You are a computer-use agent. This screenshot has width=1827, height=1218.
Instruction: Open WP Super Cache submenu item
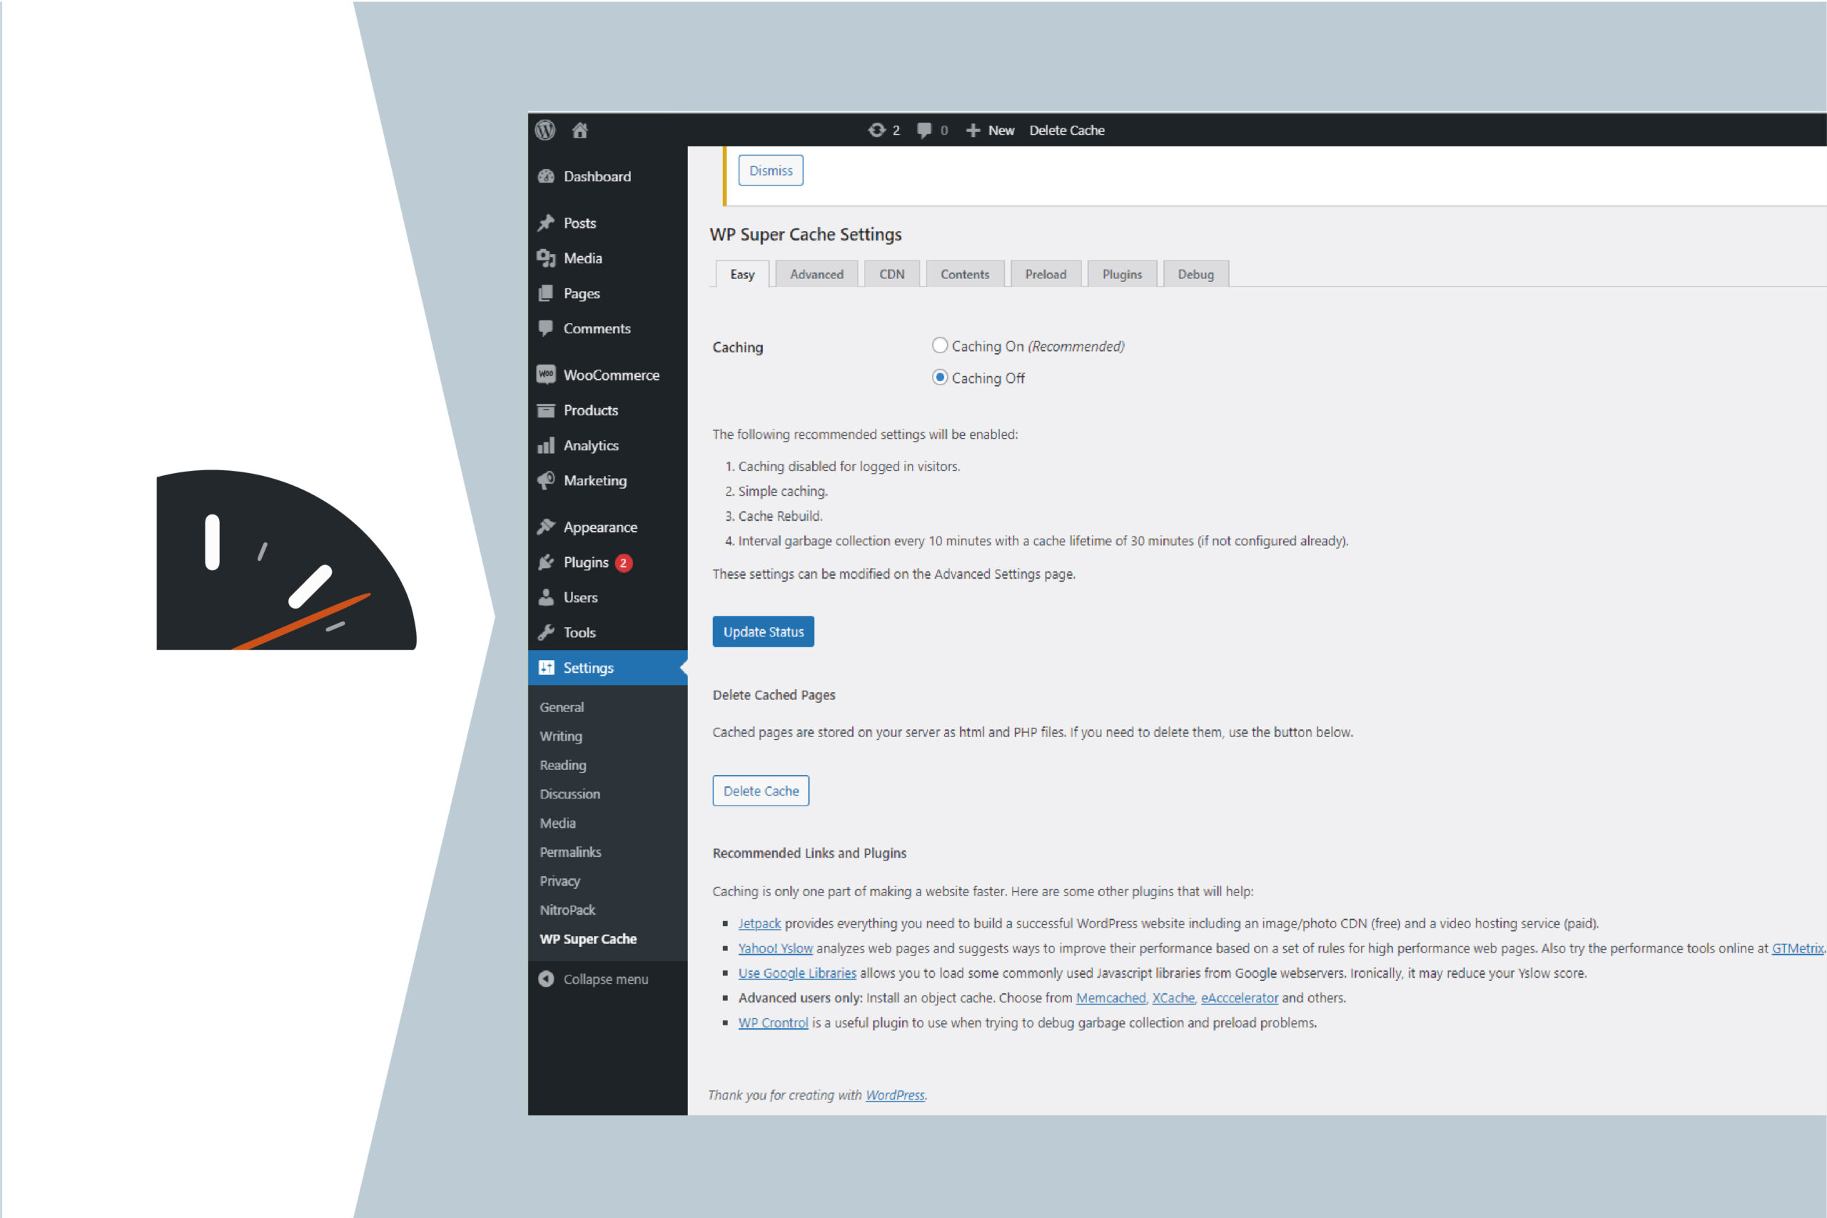[588, 939]
